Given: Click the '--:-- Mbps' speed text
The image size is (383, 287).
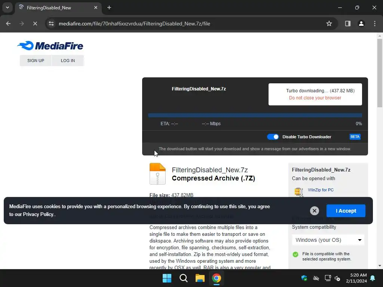Looking at the screenshot, I should point(211,124).
